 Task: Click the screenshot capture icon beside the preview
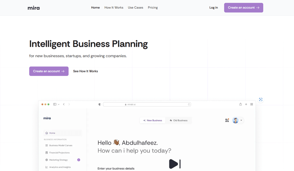pos(261,100)
